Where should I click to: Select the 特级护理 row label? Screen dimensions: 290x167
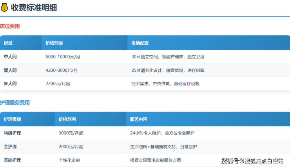point(13,133)
